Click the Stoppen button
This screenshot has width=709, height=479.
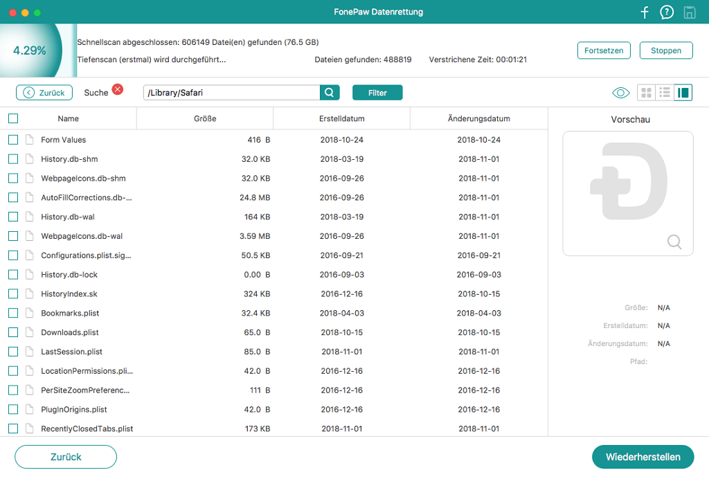666,51
